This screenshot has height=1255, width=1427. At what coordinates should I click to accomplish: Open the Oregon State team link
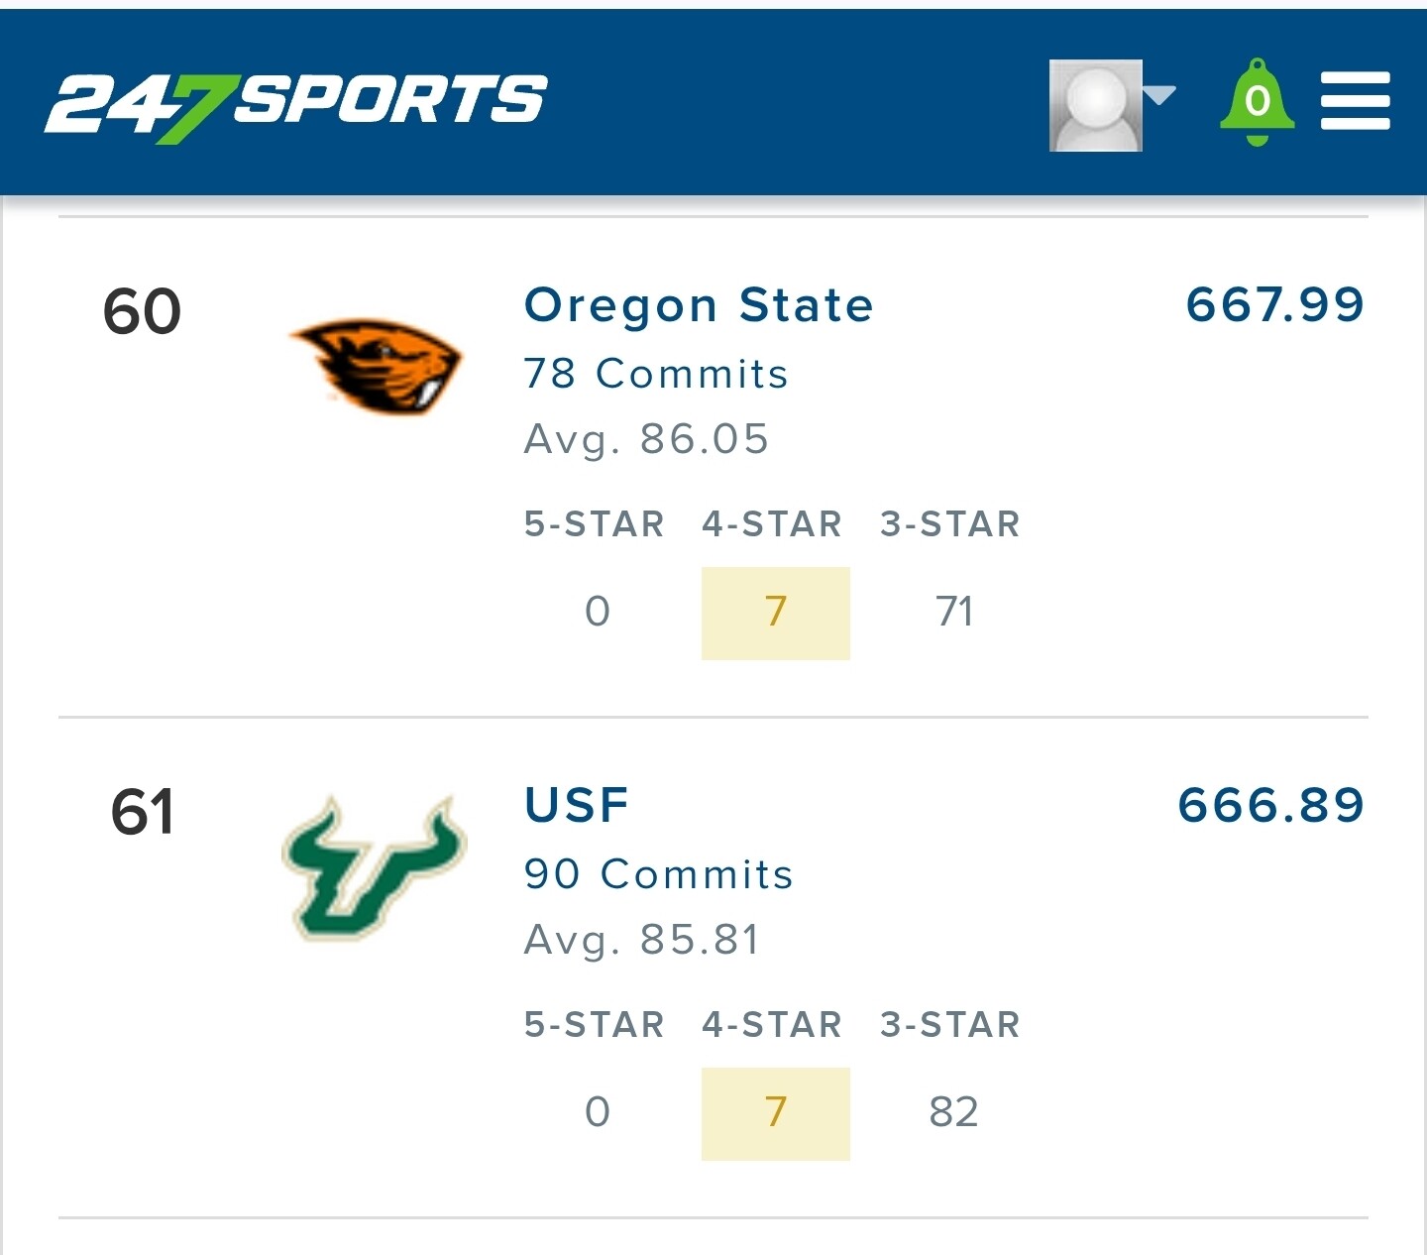click(699, 304)
